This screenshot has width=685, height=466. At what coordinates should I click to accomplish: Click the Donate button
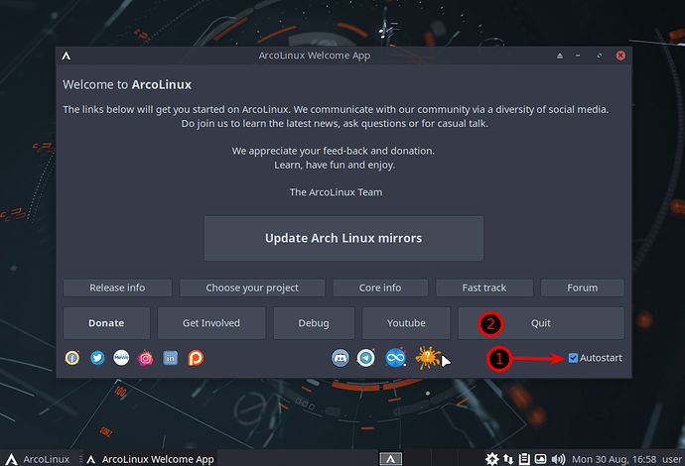point(106,323)
